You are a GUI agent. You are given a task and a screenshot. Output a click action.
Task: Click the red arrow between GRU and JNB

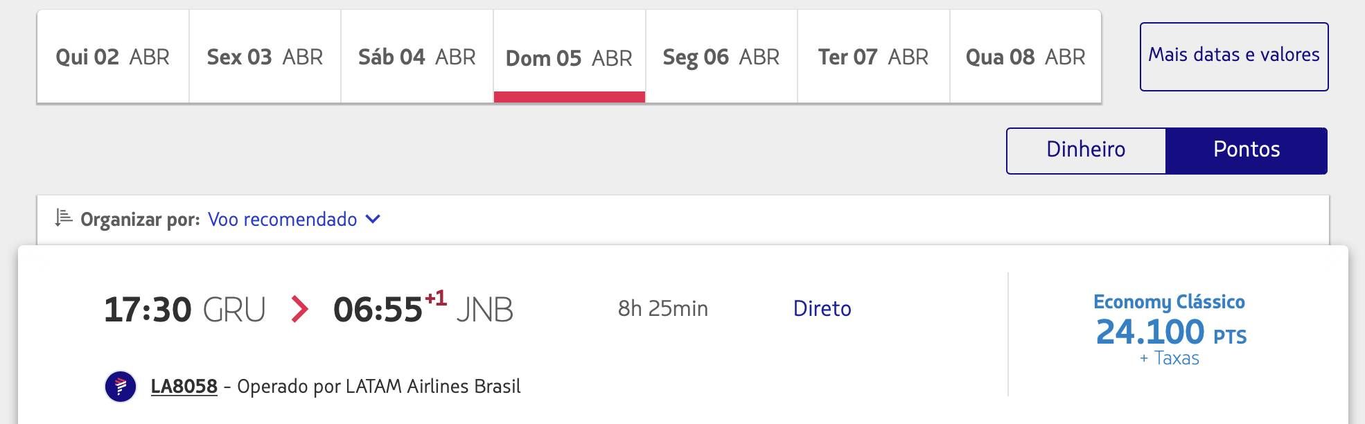pyautogui.click(x=299, y=309)
